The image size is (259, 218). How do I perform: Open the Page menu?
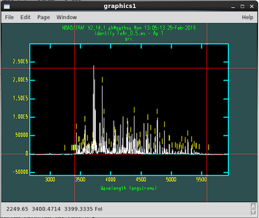44,17
